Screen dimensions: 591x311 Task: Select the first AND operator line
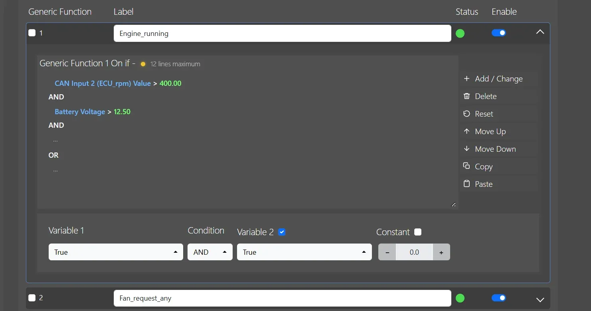56,97
